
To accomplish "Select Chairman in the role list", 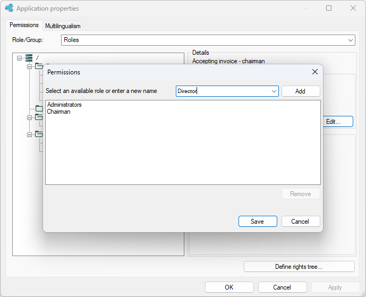I will (x=58, y=112).
